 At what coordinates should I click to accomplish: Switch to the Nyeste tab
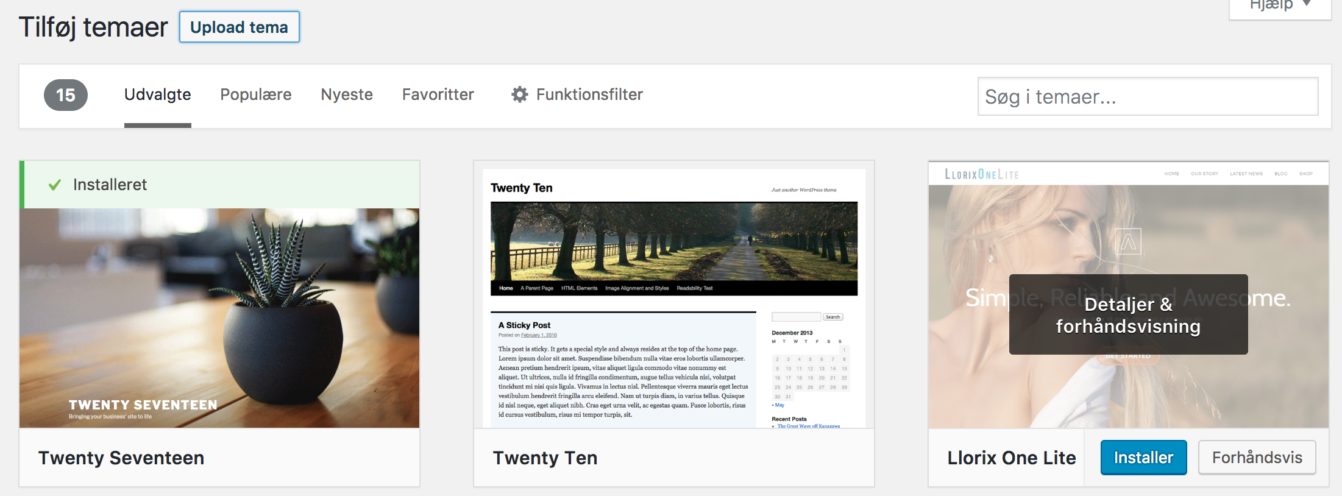[347, 95]
